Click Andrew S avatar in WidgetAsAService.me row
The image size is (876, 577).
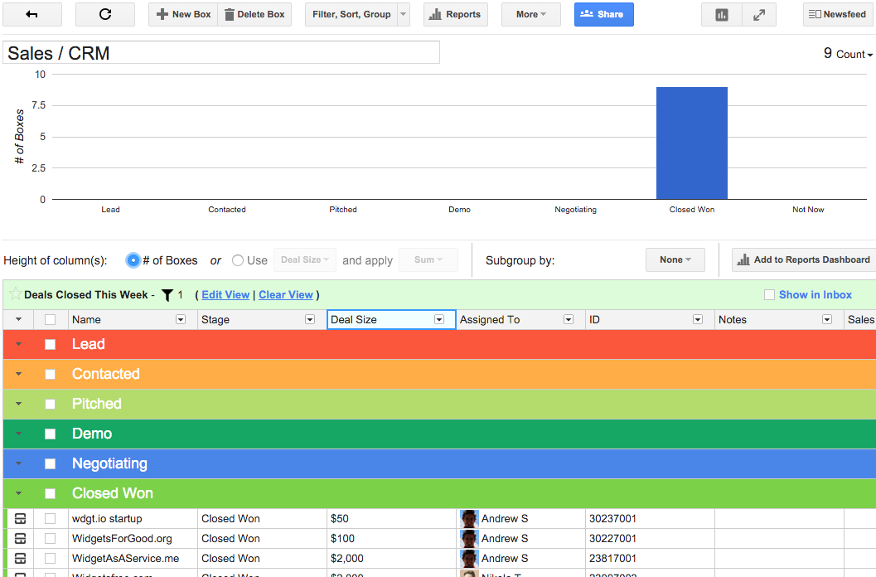pos(469,558)
